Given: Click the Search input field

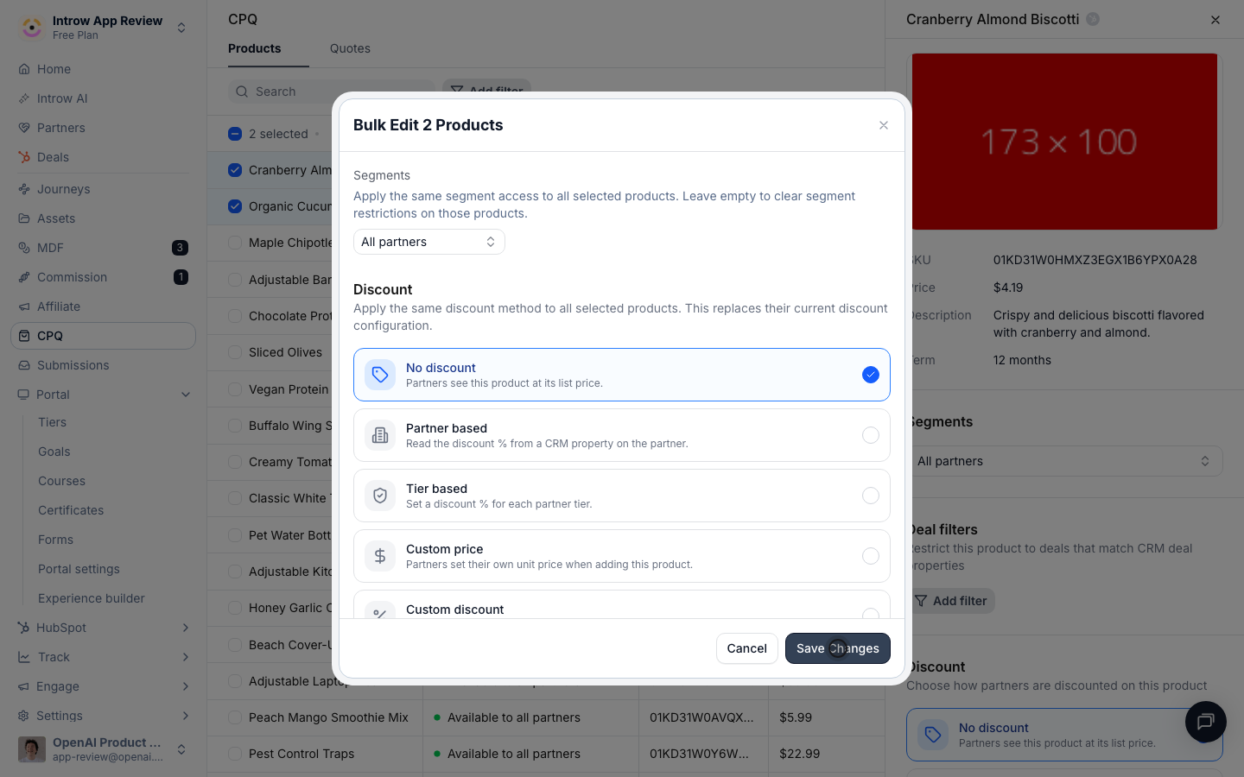Looking at the screenshot, I should point(332,92).
